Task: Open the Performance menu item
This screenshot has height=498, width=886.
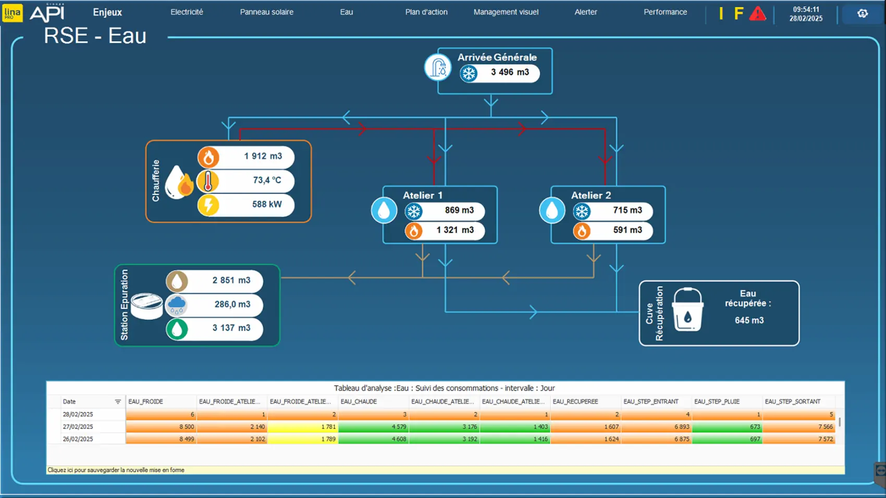Action: [x=665, y=12]
